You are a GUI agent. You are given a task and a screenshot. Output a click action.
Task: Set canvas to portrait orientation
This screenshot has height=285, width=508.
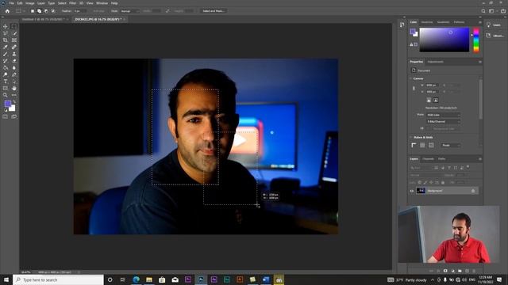429,101
